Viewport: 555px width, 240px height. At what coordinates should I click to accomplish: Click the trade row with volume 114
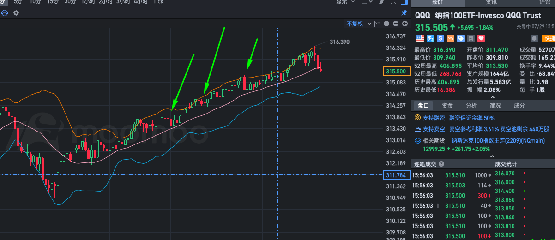point(452,186)
